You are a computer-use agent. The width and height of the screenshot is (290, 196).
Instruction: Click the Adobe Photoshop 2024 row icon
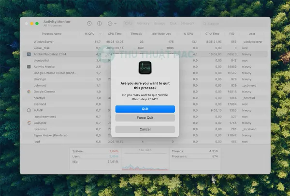29,54
